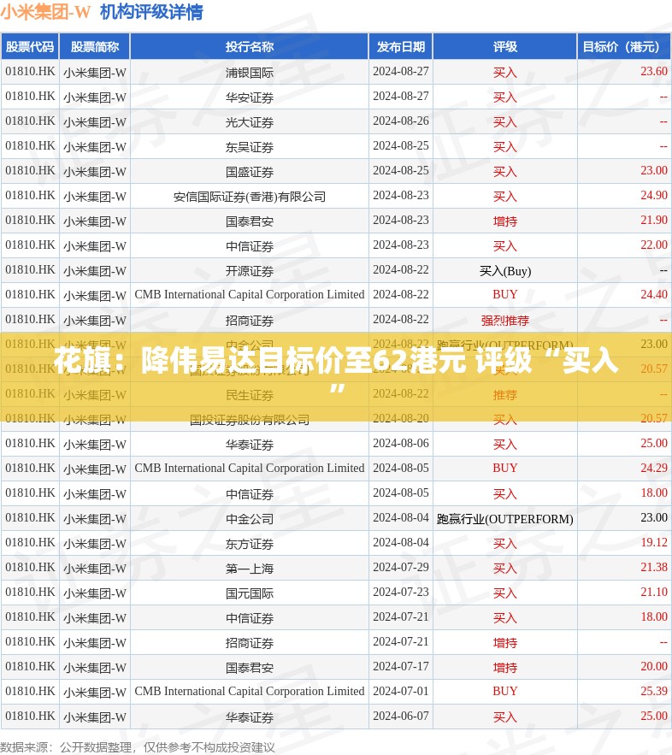Image resolution: width=672 pixels, height=755 pixels.
Task: Click 招商证券 in the 强烈推荐 row
Action: tap(250, 320)
